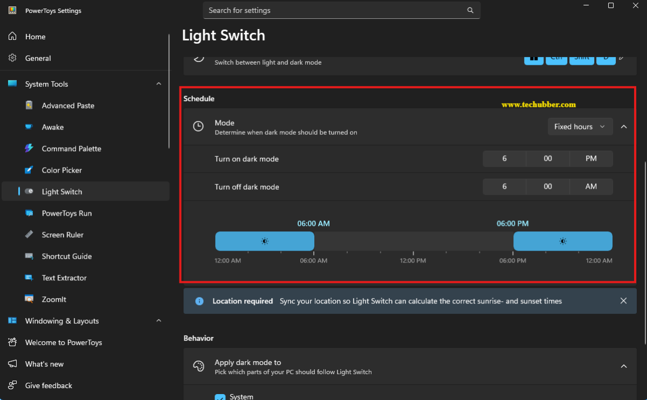Click the Give feedback icon
647x400 pixels.
[x=12, y=385]
